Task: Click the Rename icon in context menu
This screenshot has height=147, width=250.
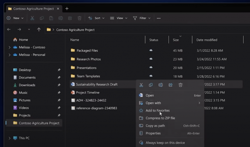Action: pyautogui.click(x=161, y=85)
